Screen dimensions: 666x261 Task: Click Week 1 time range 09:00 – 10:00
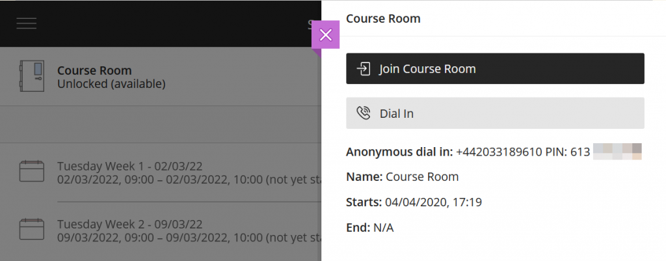160,180
